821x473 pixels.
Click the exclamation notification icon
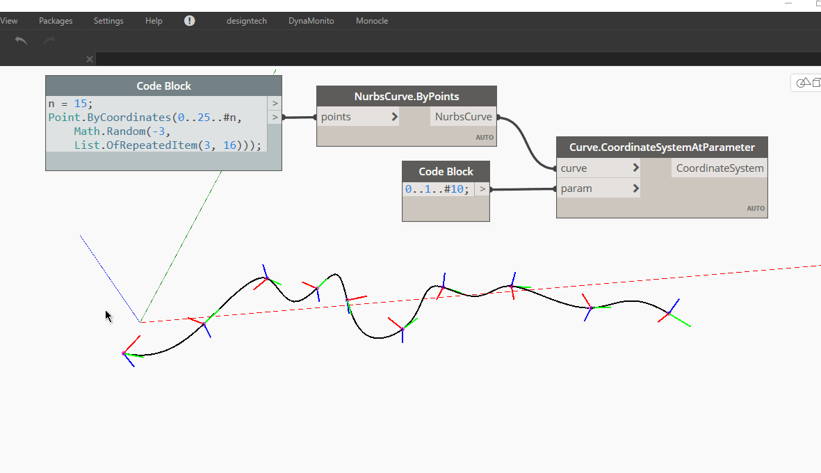click(190, 20)
